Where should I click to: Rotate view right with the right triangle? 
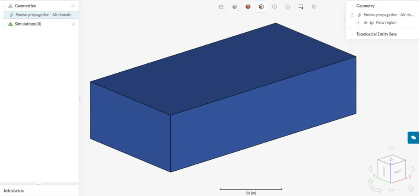coord(413,169)
